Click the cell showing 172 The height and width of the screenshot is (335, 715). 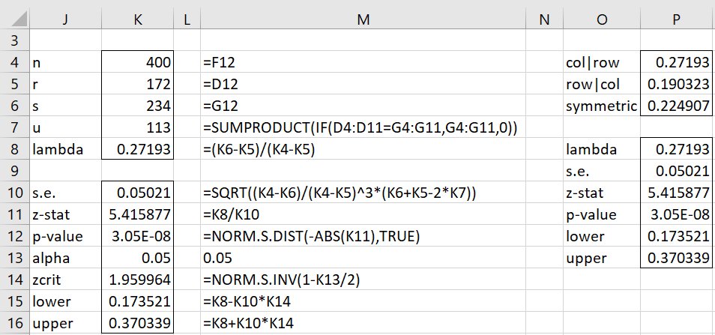(138, 85)
